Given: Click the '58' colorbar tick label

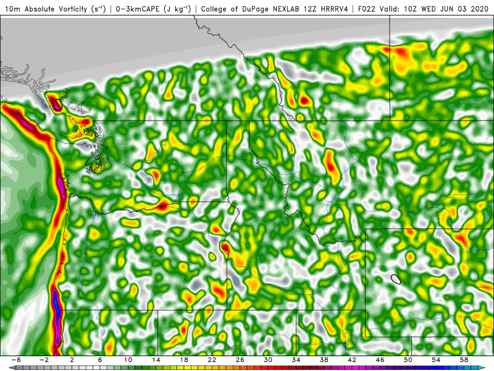Looking at the screenshot, I should click(464, 360).
